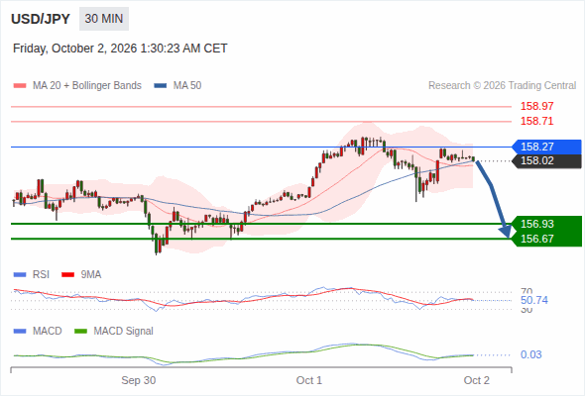
Task: Click the 9MA legend label
Action: (91, 275)
